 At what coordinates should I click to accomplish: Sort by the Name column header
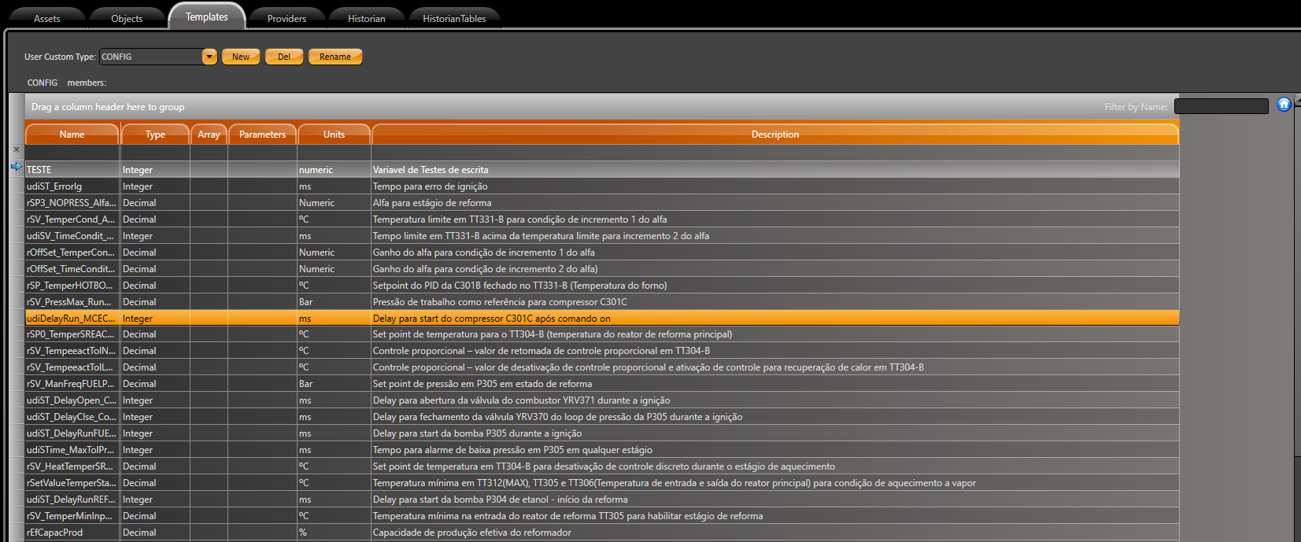72,135
